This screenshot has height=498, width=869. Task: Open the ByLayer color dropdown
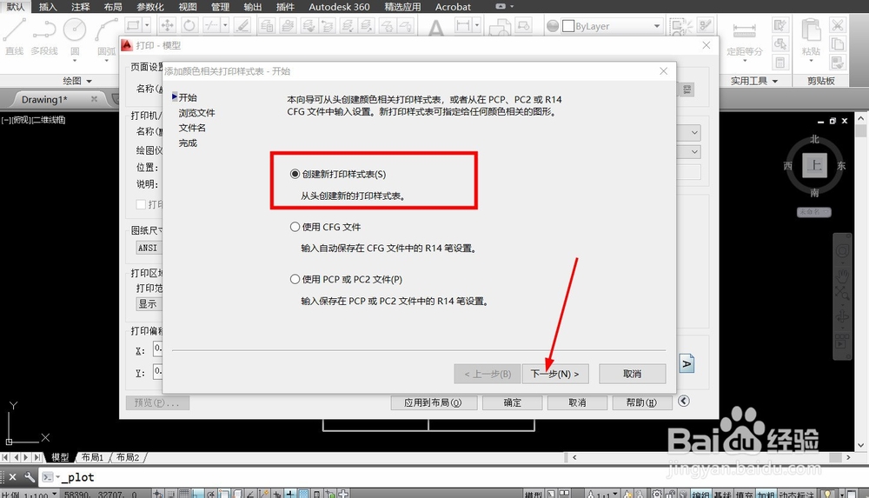657,26
